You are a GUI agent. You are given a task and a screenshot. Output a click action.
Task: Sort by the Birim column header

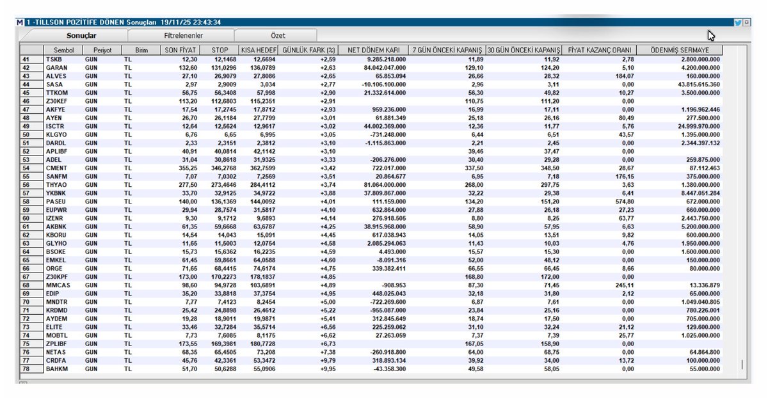(x=140, y=50)
